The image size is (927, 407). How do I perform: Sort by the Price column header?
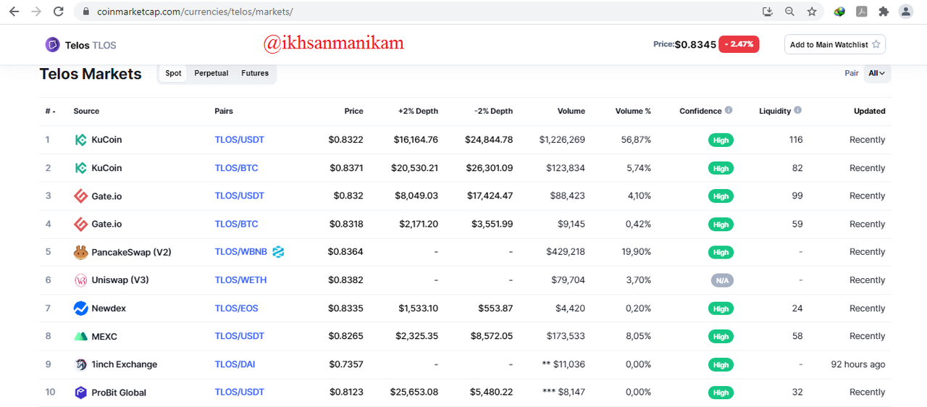353,111
